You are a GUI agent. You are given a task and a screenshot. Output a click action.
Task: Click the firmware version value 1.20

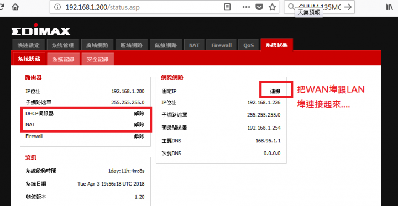[140, 197]
